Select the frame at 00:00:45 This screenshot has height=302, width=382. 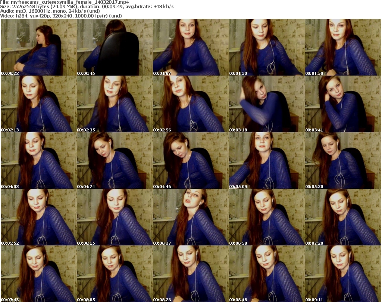click(115, 47)
